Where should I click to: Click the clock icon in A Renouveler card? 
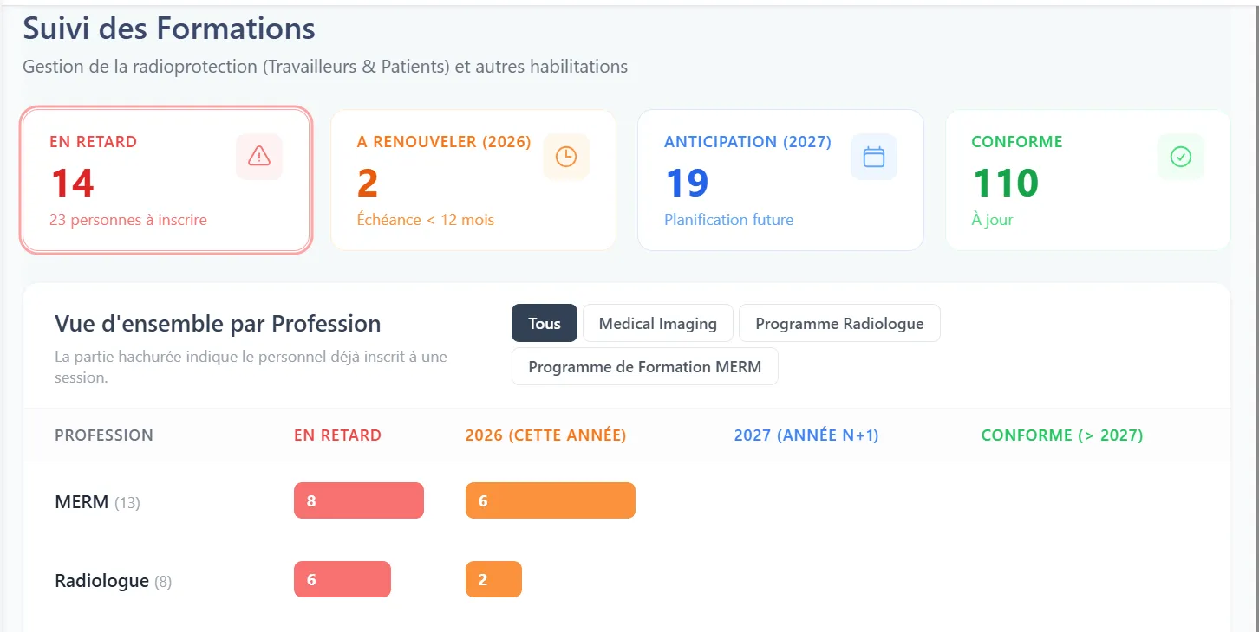pos(566,157)
